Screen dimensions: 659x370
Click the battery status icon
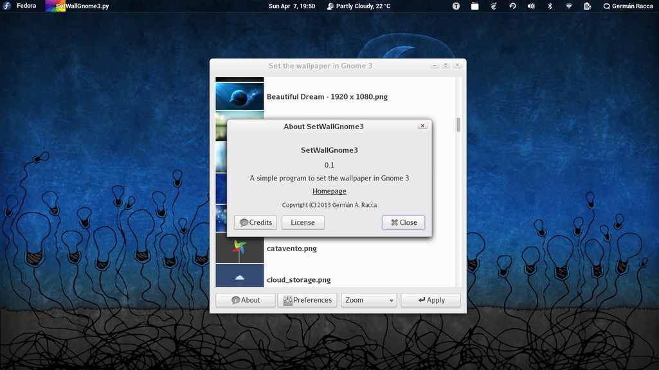(588, 6)
